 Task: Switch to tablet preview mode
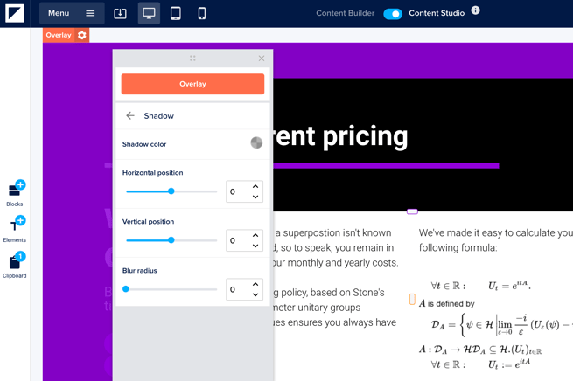point(175,13)
